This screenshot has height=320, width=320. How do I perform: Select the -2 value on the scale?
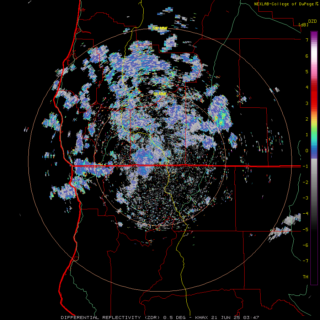coord(305,182)
